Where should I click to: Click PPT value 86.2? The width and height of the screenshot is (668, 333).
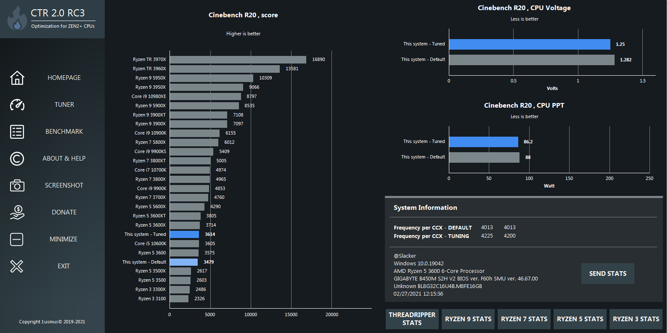528,142
